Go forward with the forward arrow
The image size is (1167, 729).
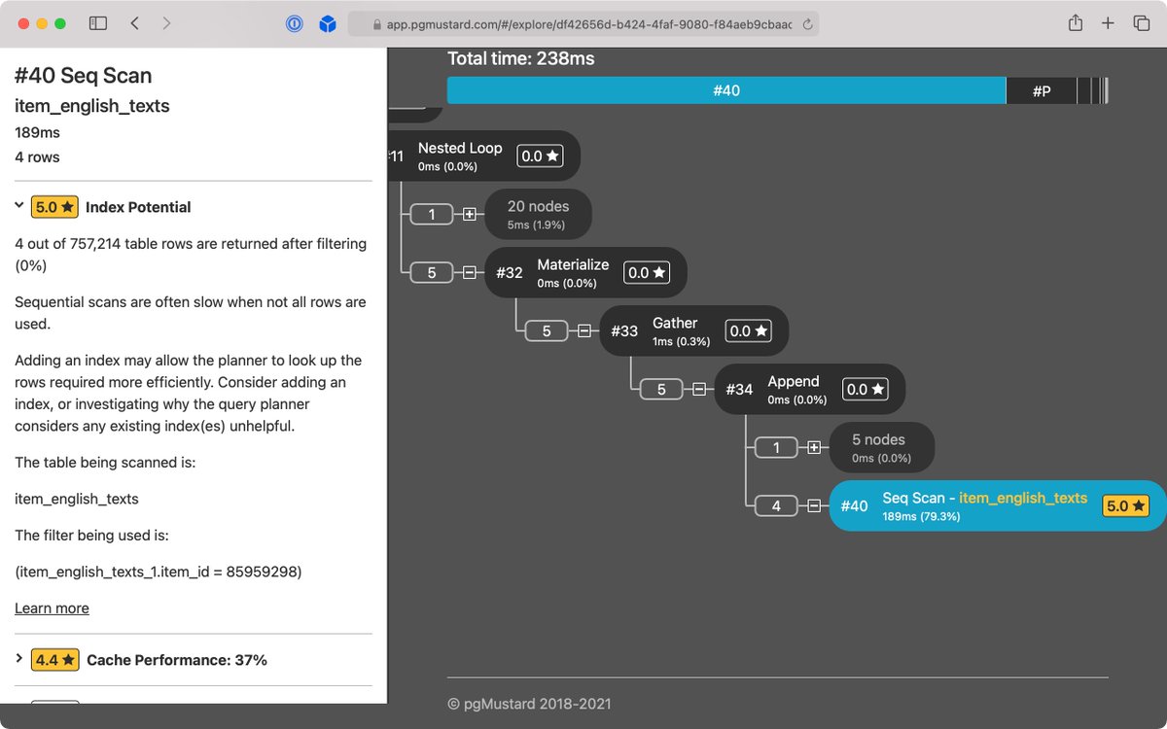[166, 23]
